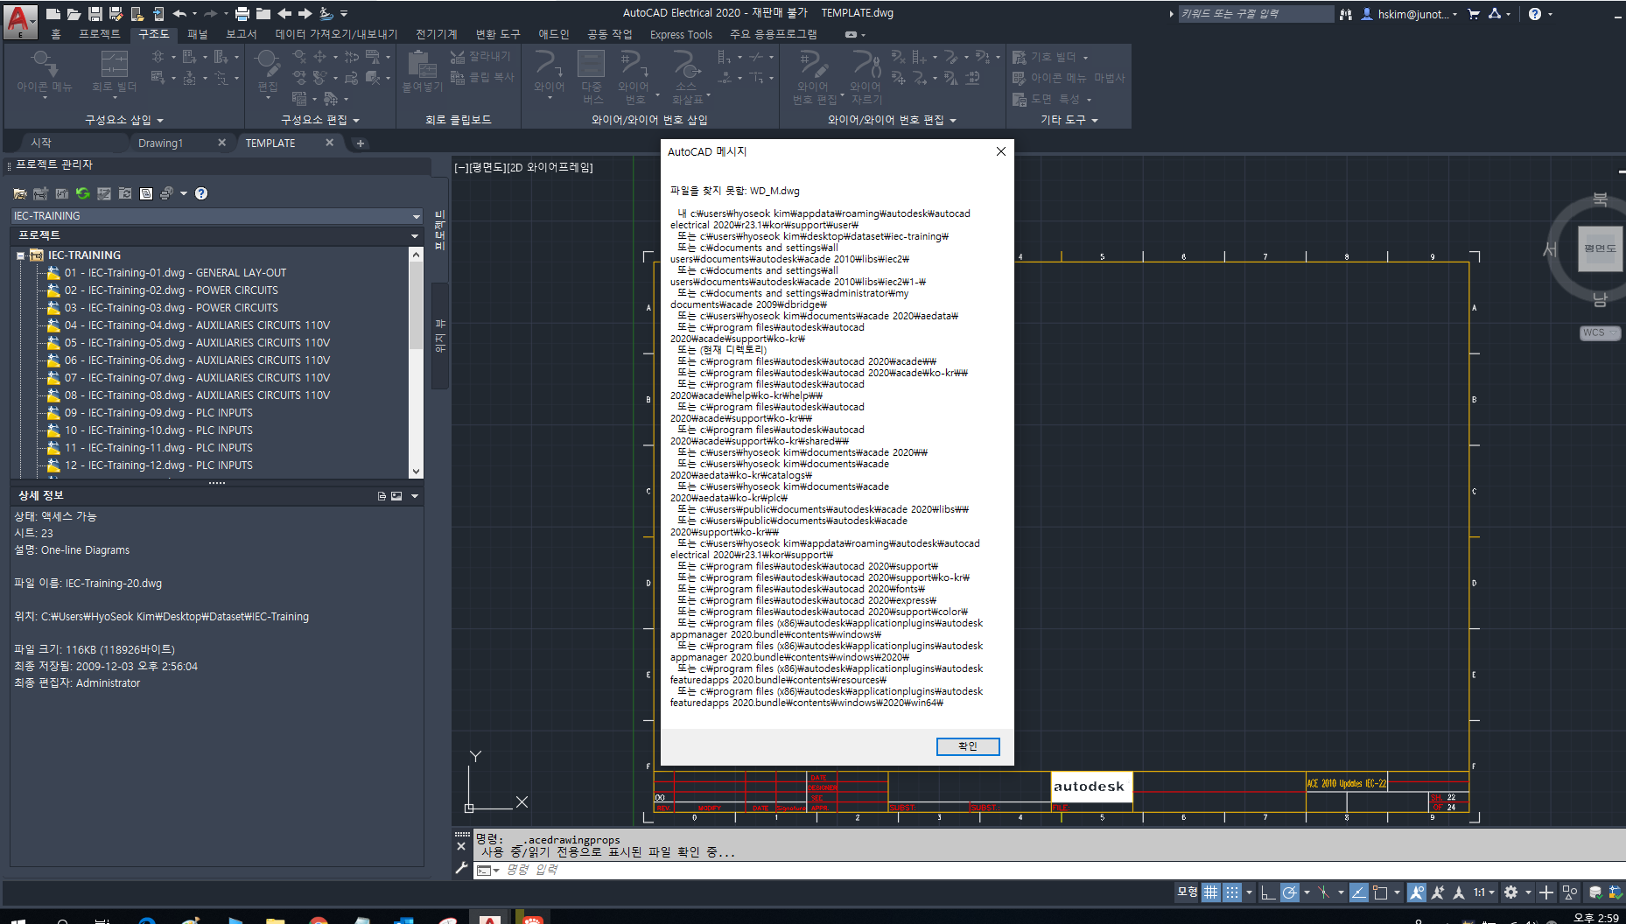Viewport: 1626px width, 924px height.
Task: Open the annotation scale 1:1 dropdown
Action: point(1483,892)
